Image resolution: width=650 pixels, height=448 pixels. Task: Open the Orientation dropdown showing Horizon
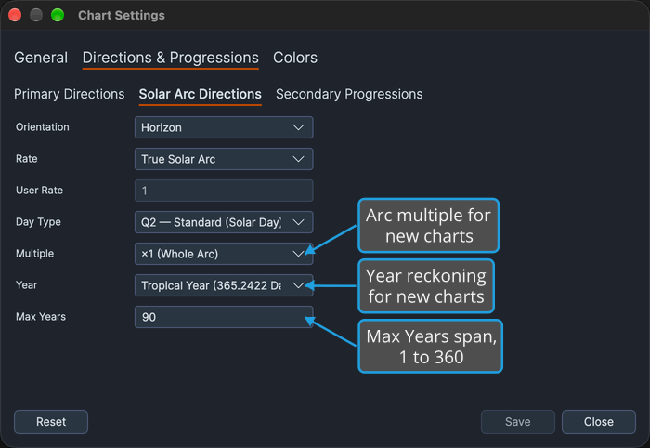224,127
